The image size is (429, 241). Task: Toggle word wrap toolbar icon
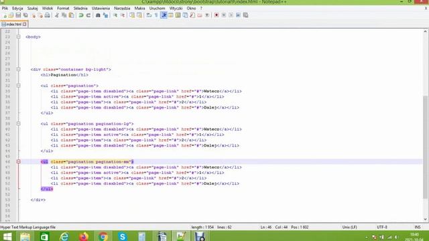(x=149, y=15)
